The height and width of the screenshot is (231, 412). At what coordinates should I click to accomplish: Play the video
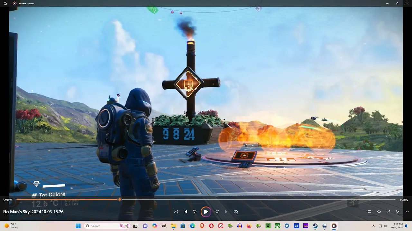click(x=206, y=212)
